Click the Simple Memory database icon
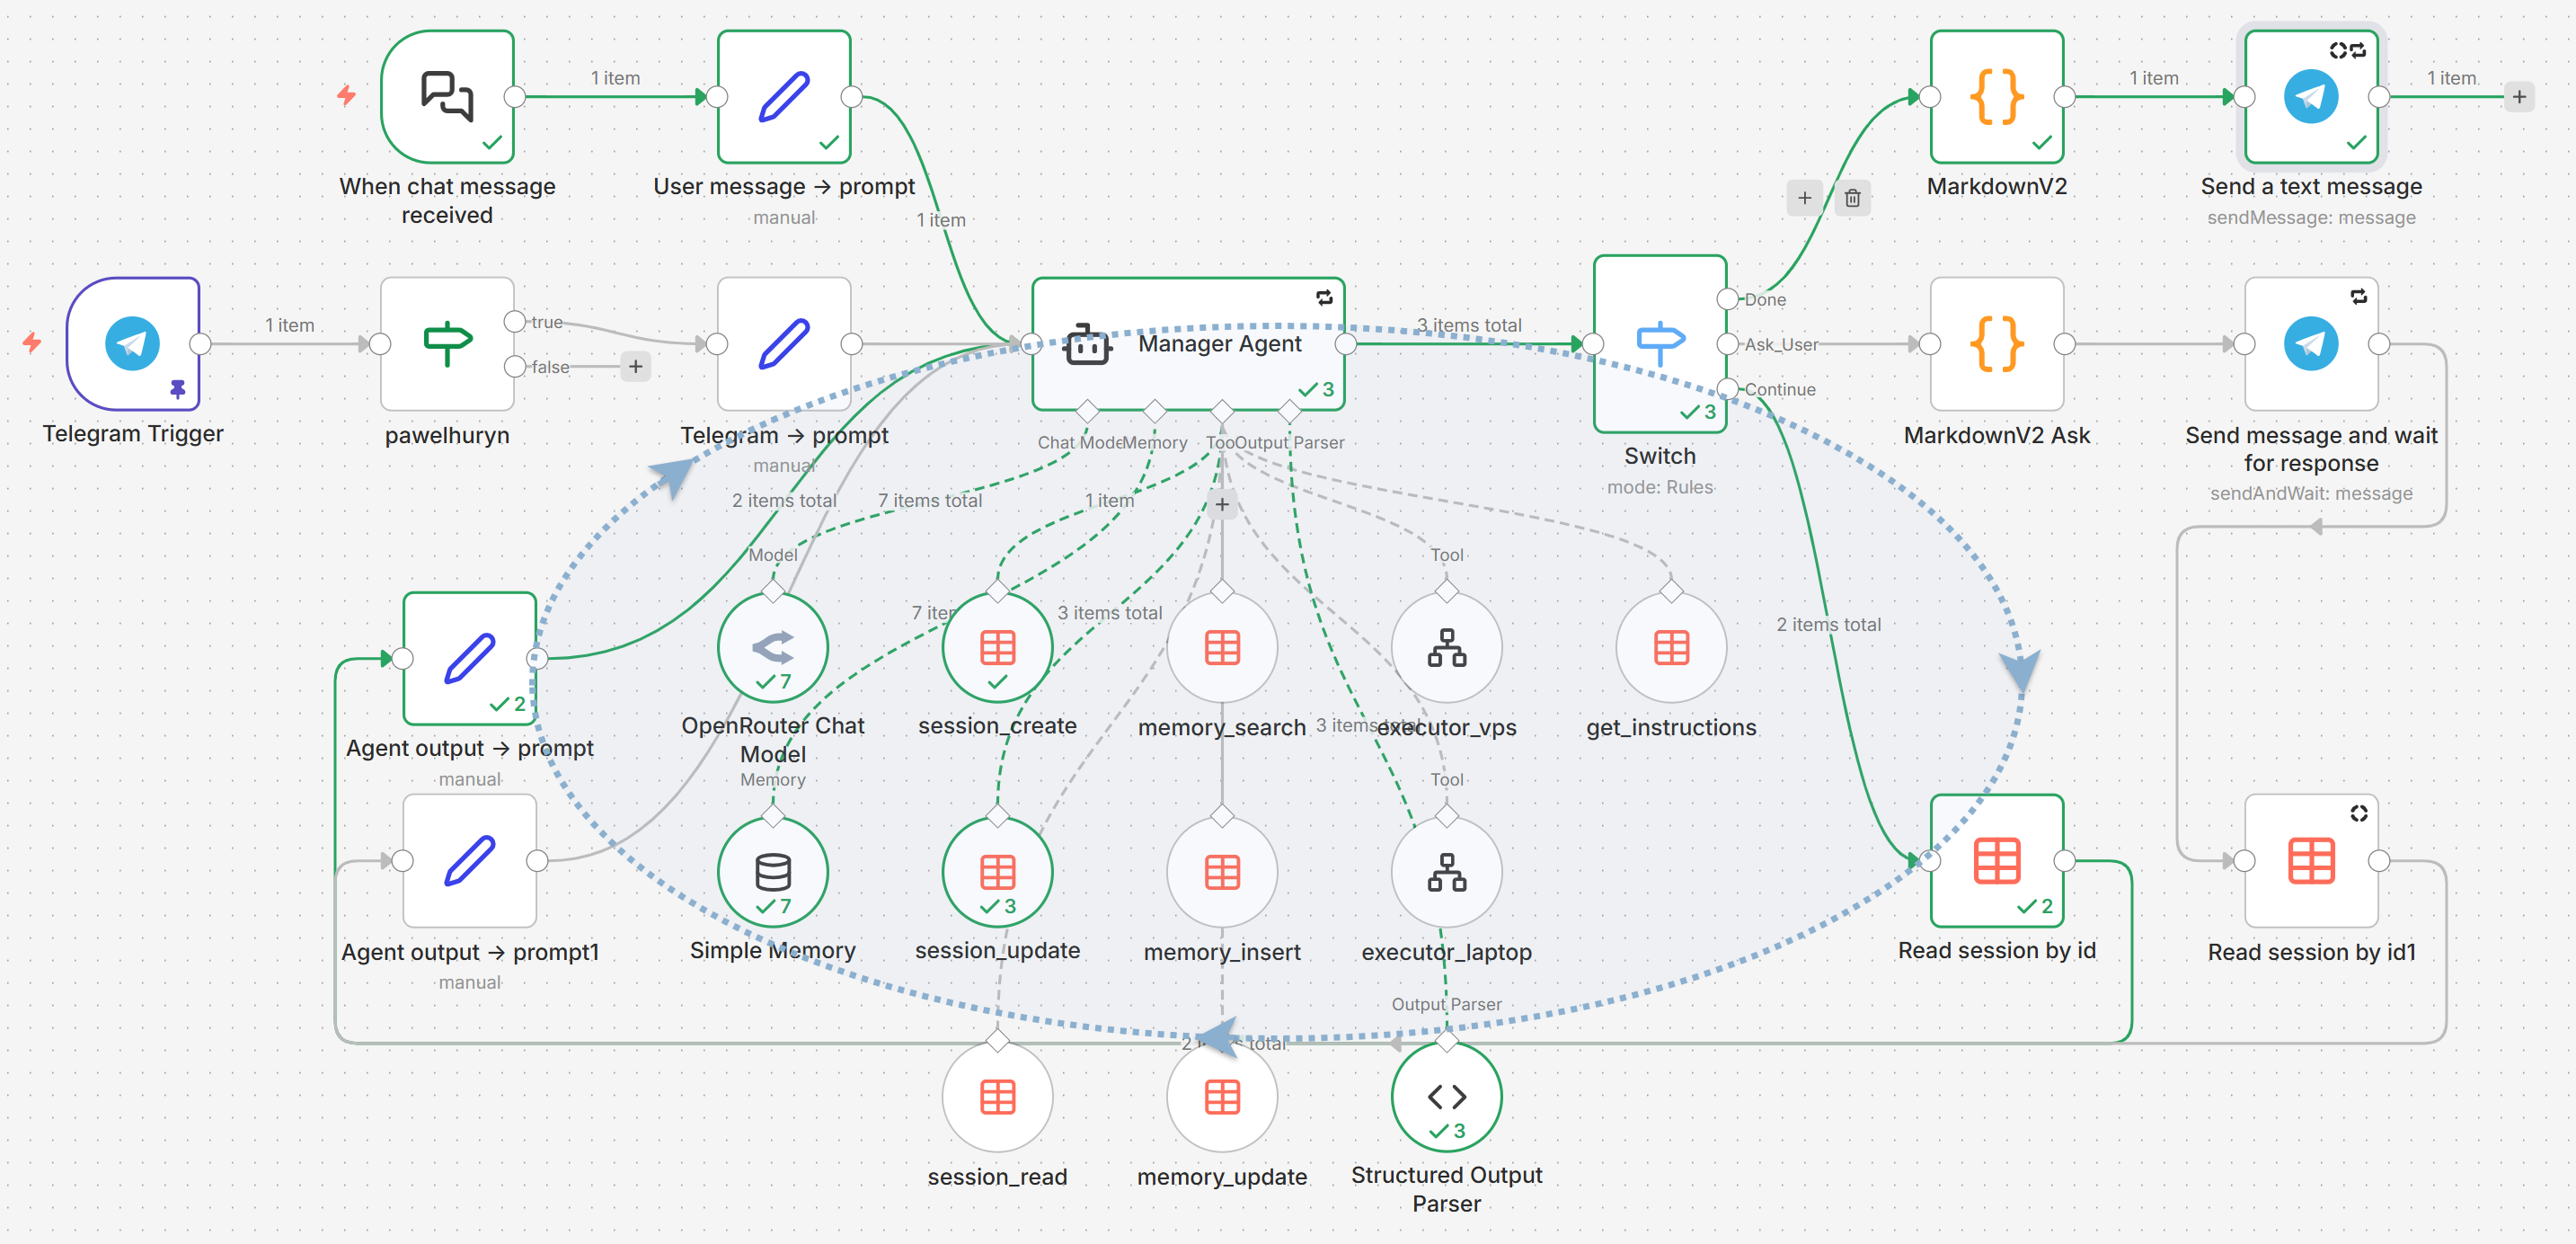Screen dimensions: 2576x1244 [x=772, y=871]
